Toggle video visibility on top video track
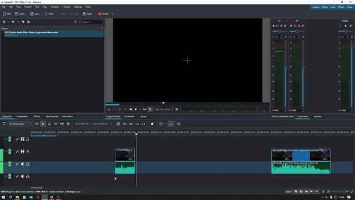 [22, 139]
